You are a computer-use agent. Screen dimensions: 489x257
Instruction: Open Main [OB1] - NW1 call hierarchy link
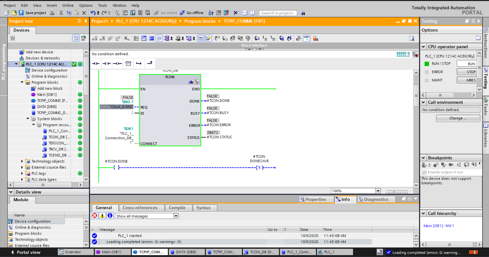[438, 226]
